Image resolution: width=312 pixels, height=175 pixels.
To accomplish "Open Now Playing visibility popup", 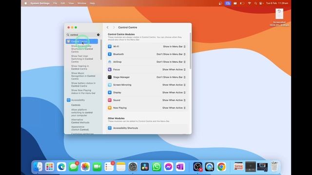I will click(174, 108).
